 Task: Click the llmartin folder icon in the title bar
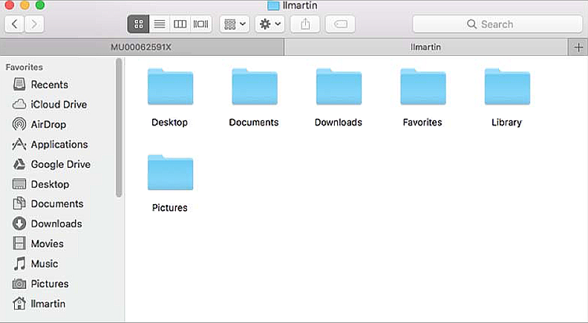(x=273, y=6)
